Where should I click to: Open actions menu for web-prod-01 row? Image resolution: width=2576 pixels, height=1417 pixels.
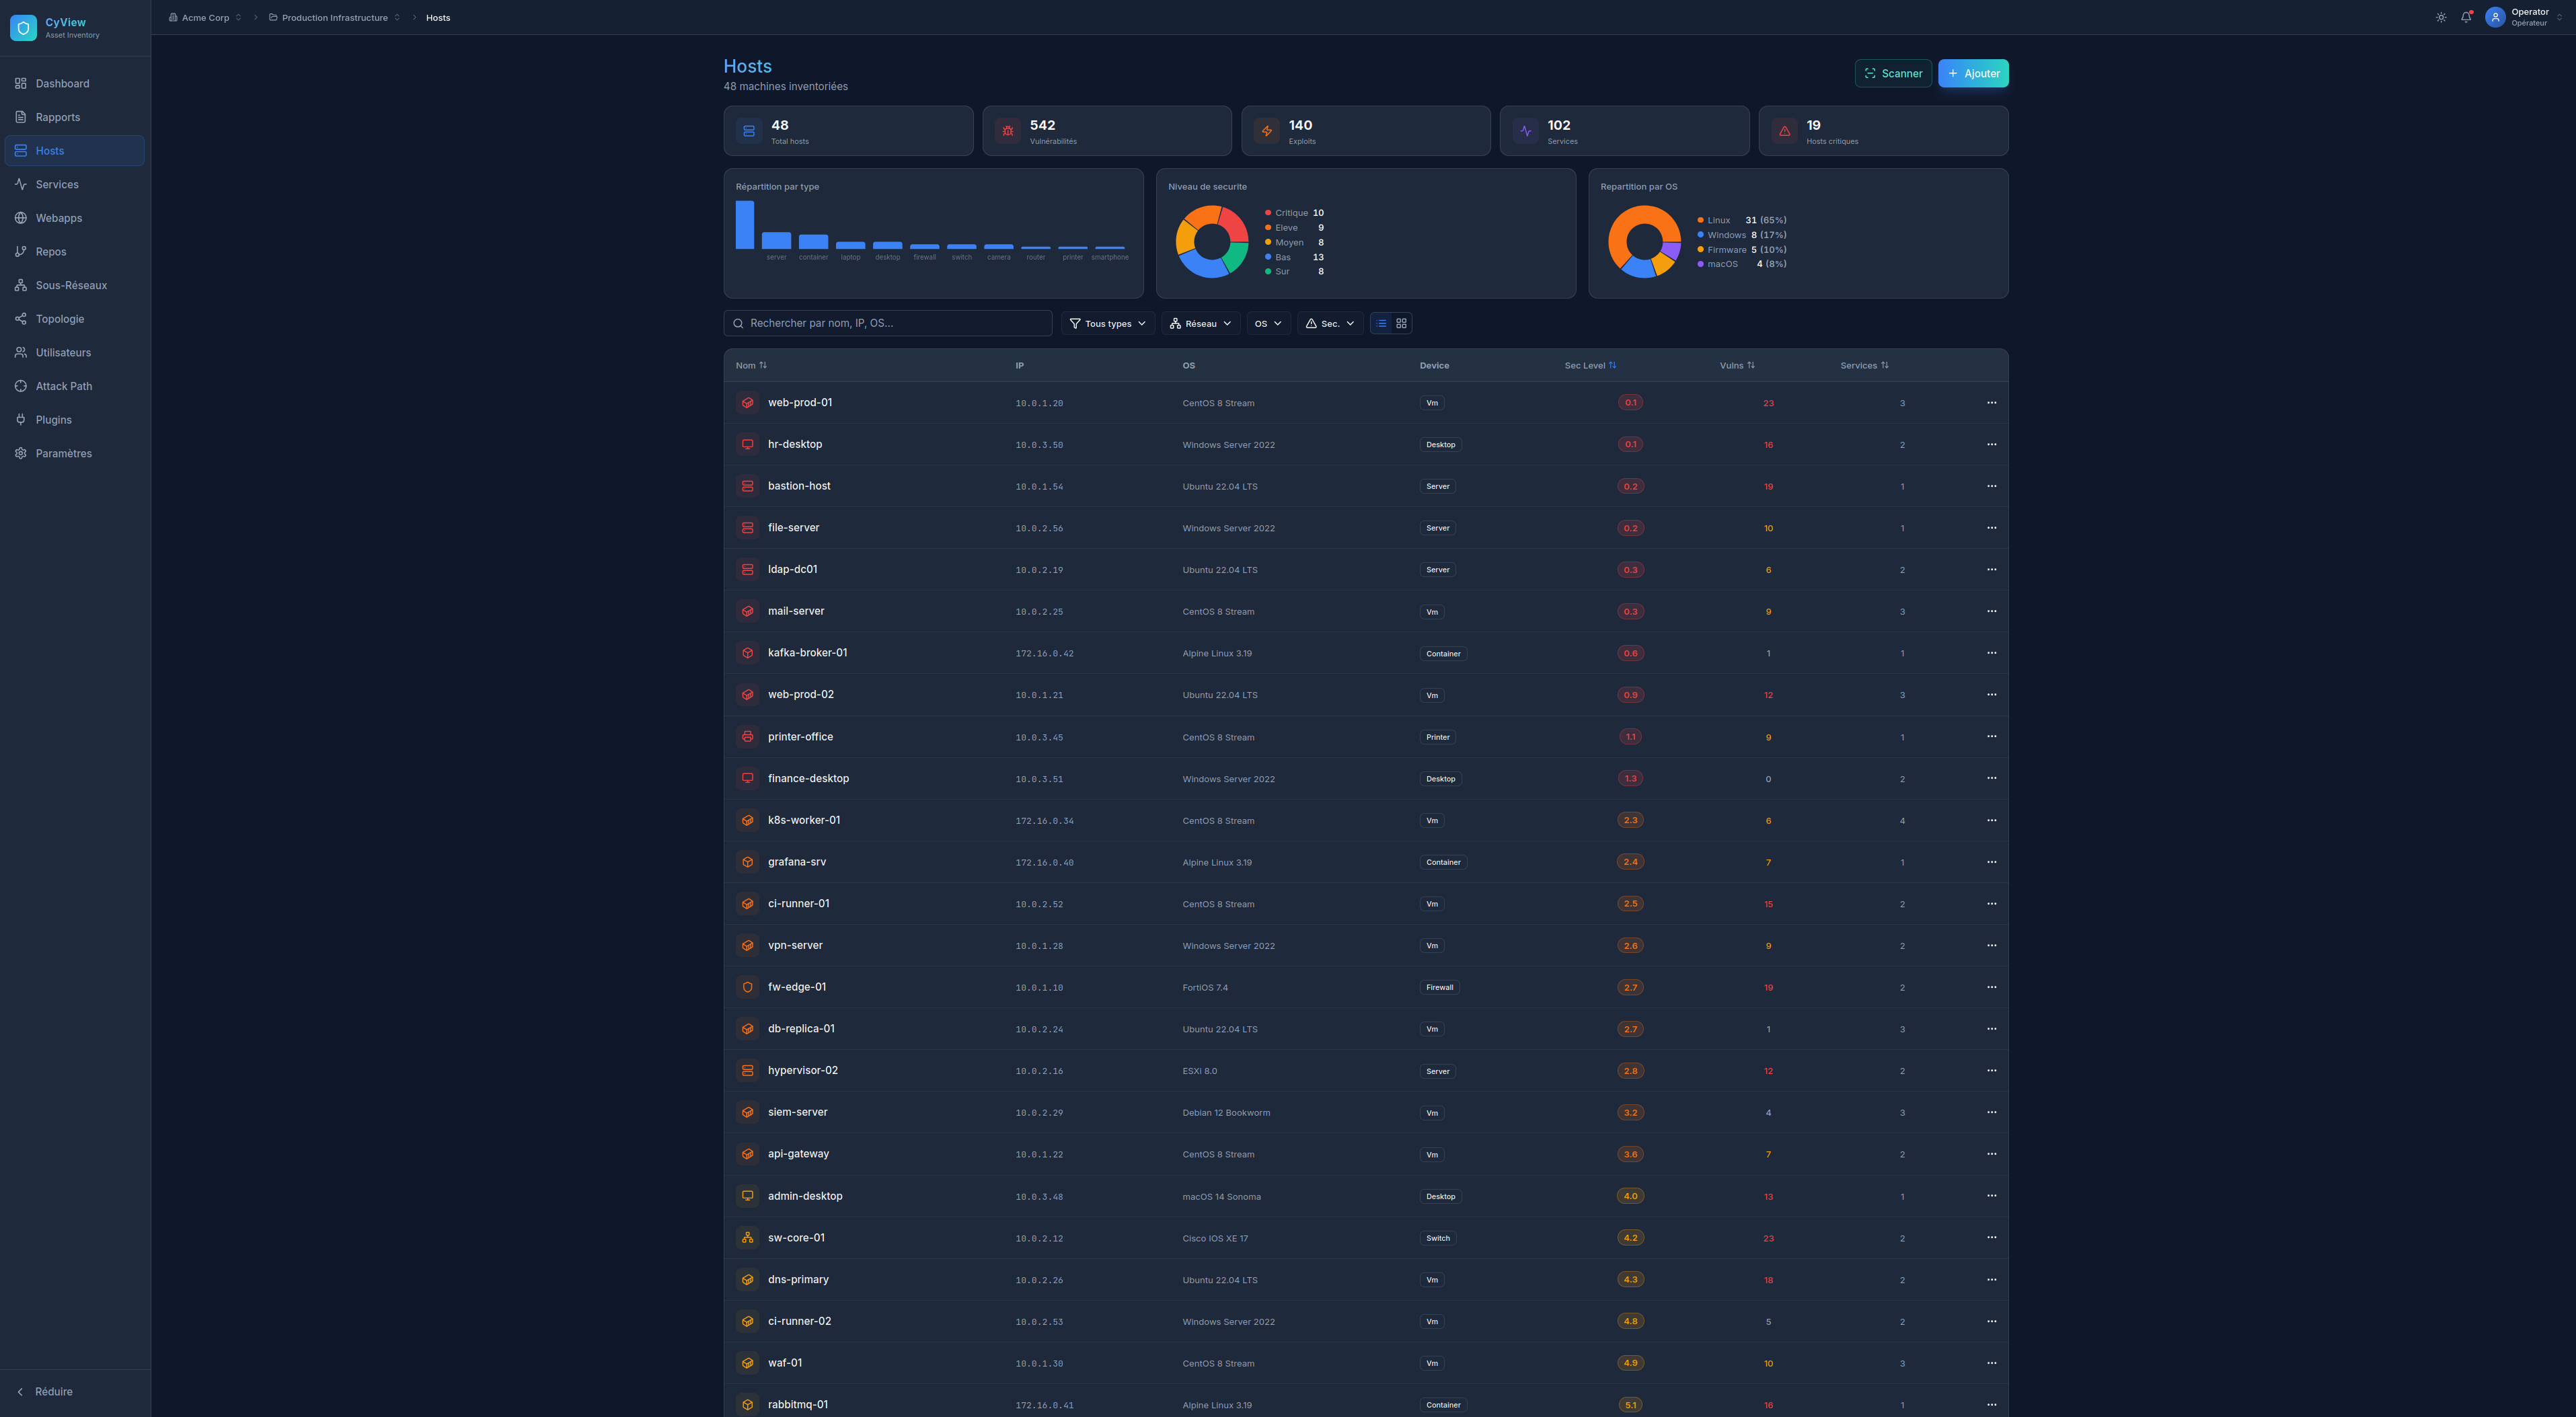pos(1991,403)
